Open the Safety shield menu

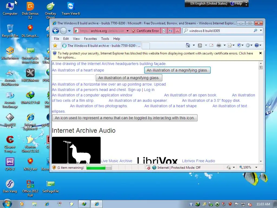click(240, 45)
